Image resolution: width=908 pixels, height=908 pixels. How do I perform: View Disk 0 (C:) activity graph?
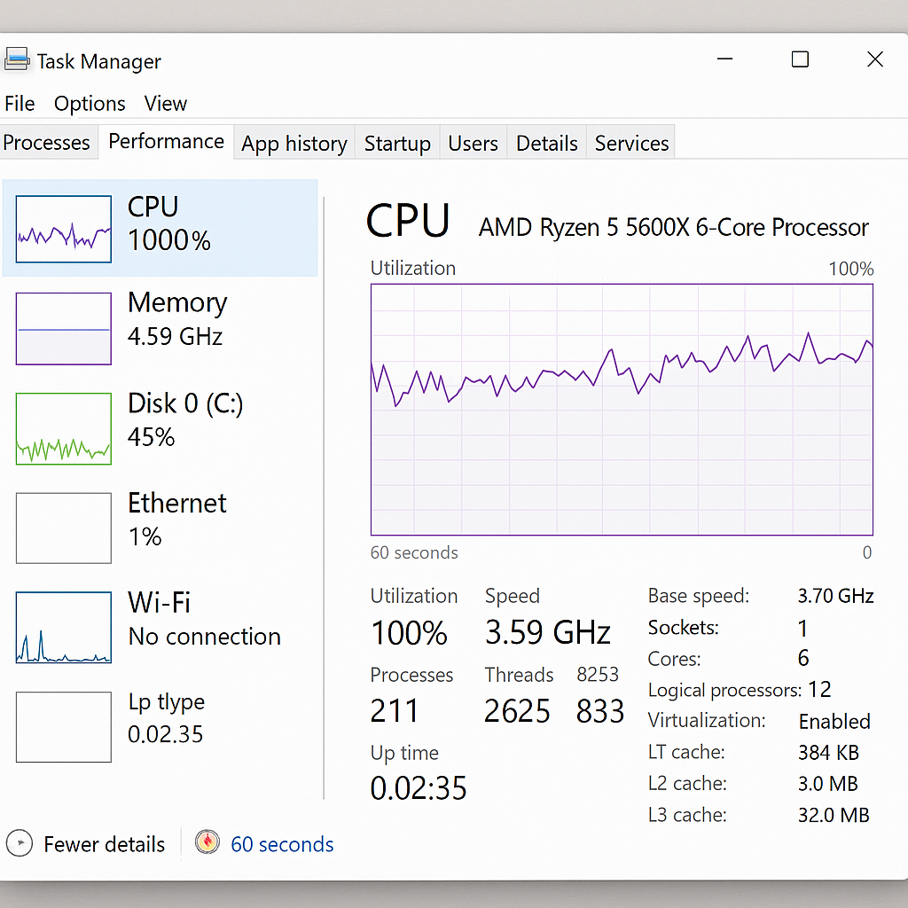[160, 428]
